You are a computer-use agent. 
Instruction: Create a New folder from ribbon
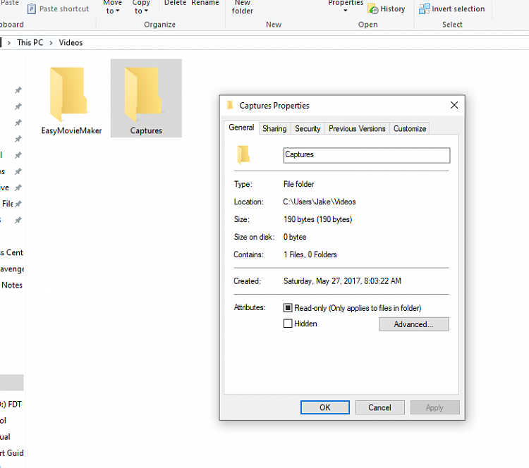click(242, 7)
